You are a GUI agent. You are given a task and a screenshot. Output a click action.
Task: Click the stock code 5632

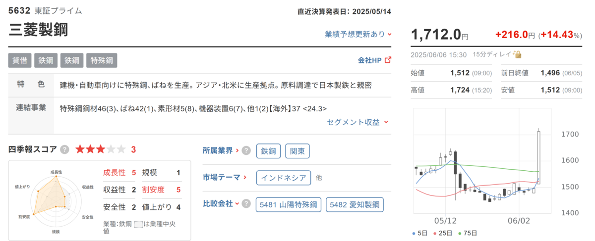pos(19,11)
